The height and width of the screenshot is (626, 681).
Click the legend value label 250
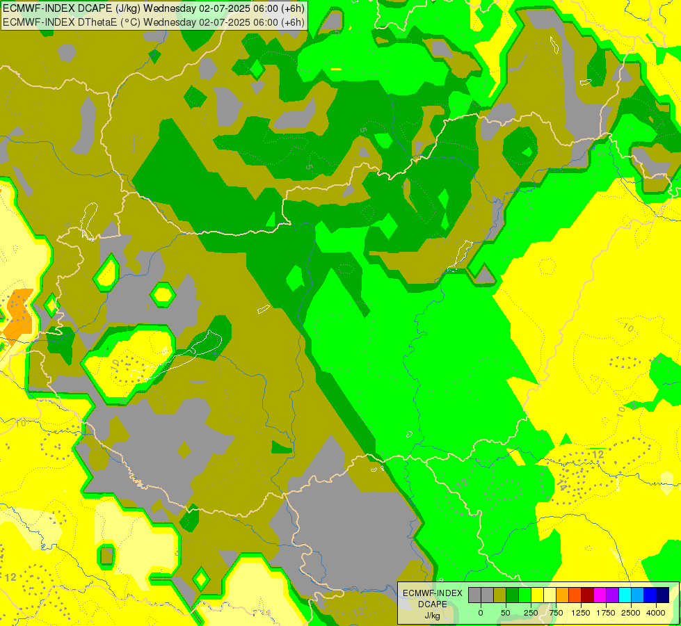(531, 613)
